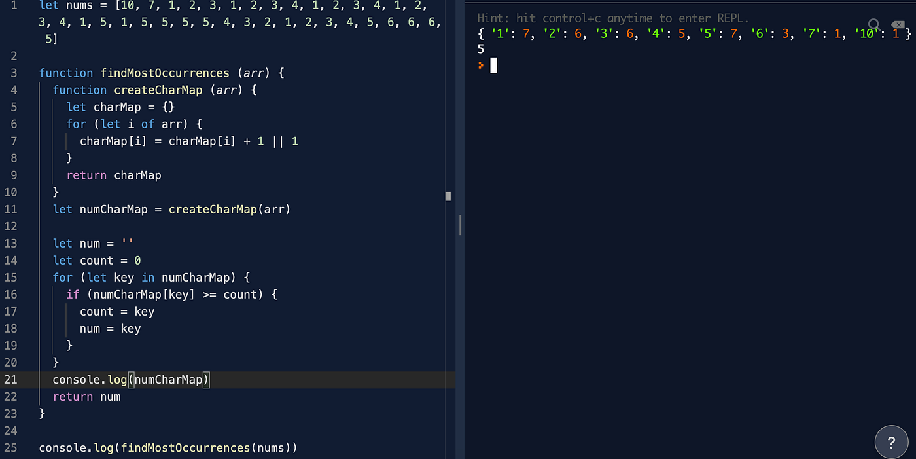The width and height of the screenshot is (916, 459).
Task: Click the divider scrollbar between editor and console
Action: pyautogui.click(x=459, y=225)
